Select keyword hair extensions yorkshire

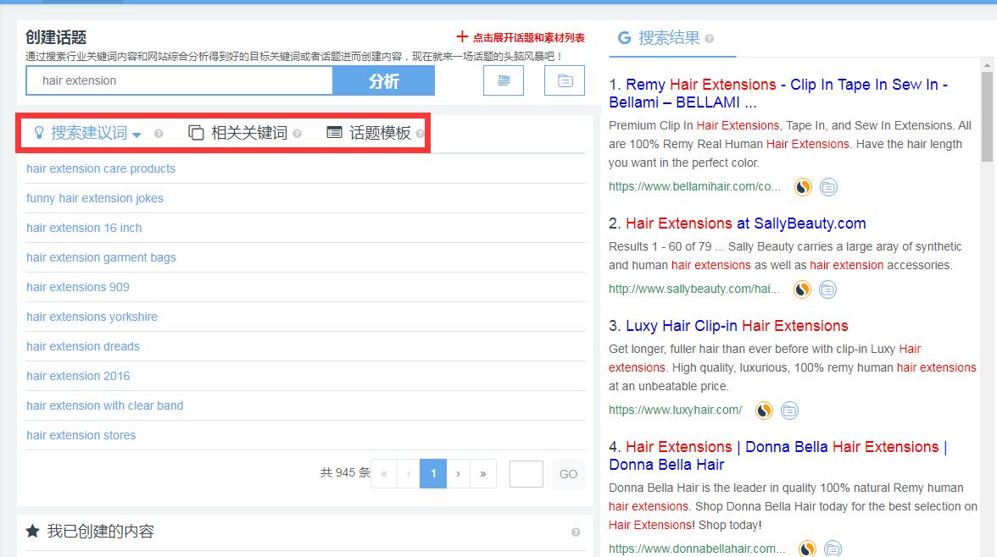point(92,317)
